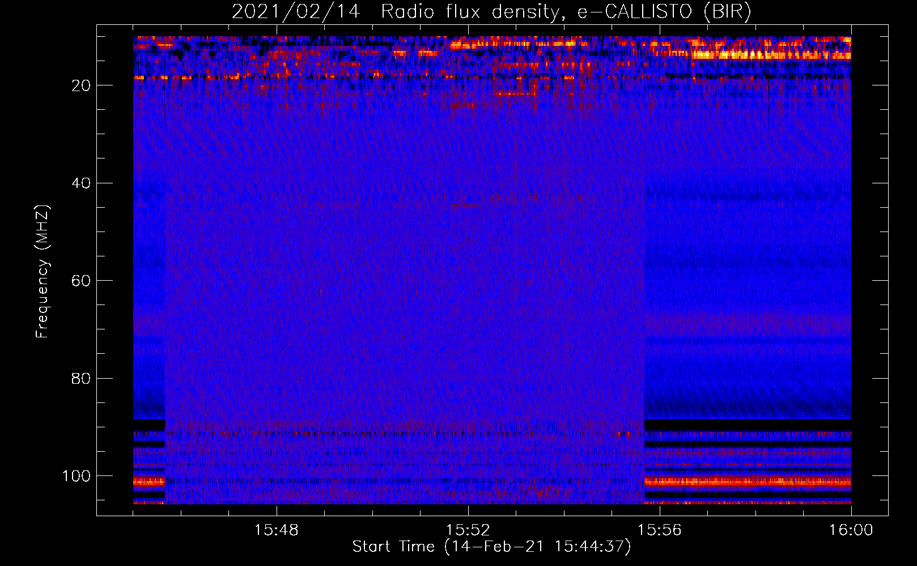The width and height of the screenshot is (917, 566).
Task: Click the 16:00 time tick label
Action: [x=851, y=530]
